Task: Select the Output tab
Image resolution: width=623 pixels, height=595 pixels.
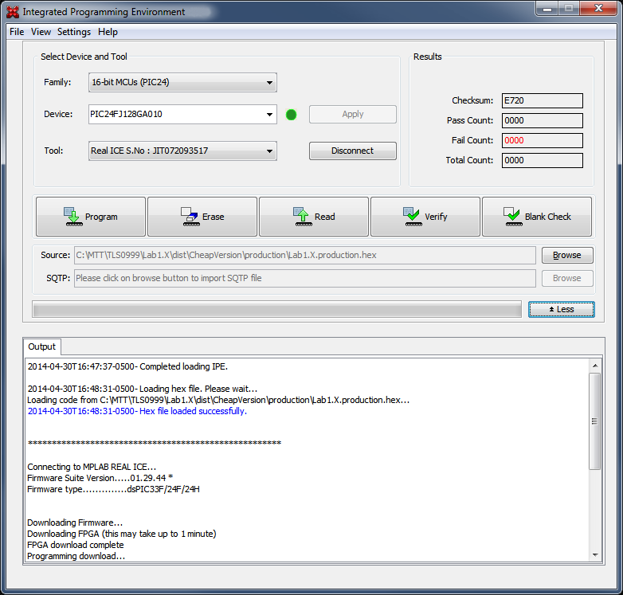Action: click(42, 346)
